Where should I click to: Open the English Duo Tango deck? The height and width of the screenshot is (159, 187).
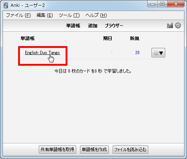pyautogui.click(x=42, y=53)
